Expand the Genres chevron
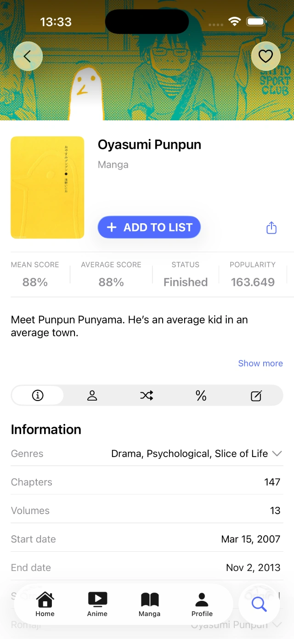The height and width of the screenshot is (639, 294). (277, 454)
